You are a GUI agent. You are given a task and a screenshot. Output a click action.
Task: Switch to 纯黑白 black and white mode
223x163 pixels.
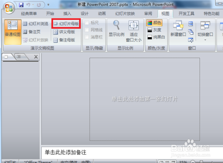[156, 37]
